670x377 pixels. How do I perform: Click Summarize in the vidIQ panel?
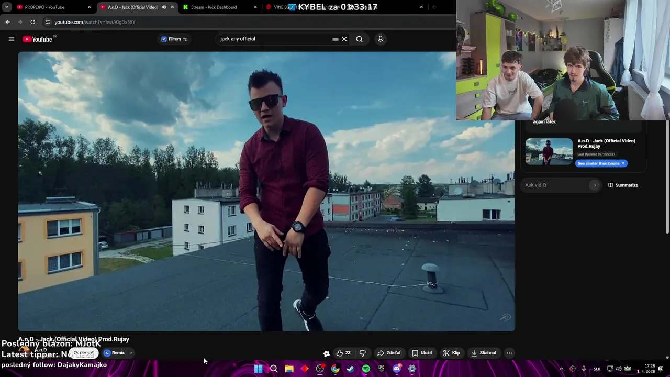[x=623, y=185]
